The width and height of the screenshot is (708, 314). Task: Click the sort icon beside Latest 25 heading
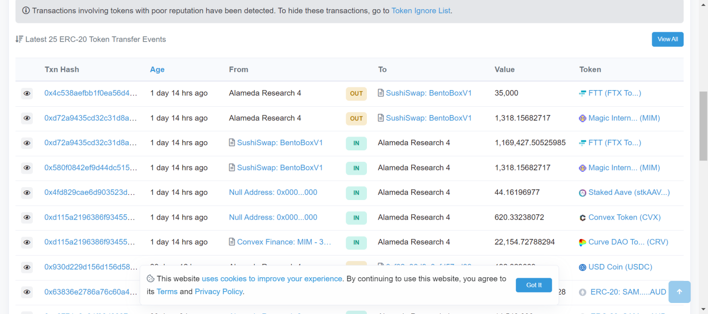pos(19,39)
